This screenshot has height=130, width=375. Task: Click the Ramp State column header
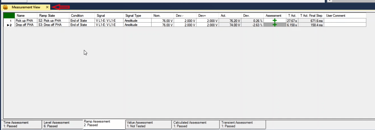tap(47, 16)
